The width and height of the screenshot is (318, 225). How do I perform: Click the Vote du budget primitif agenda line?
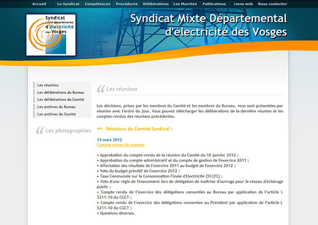tap(138, 171)
